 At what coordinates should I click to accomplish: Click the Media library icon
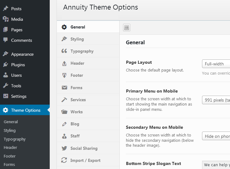click(x=6, y=19)
